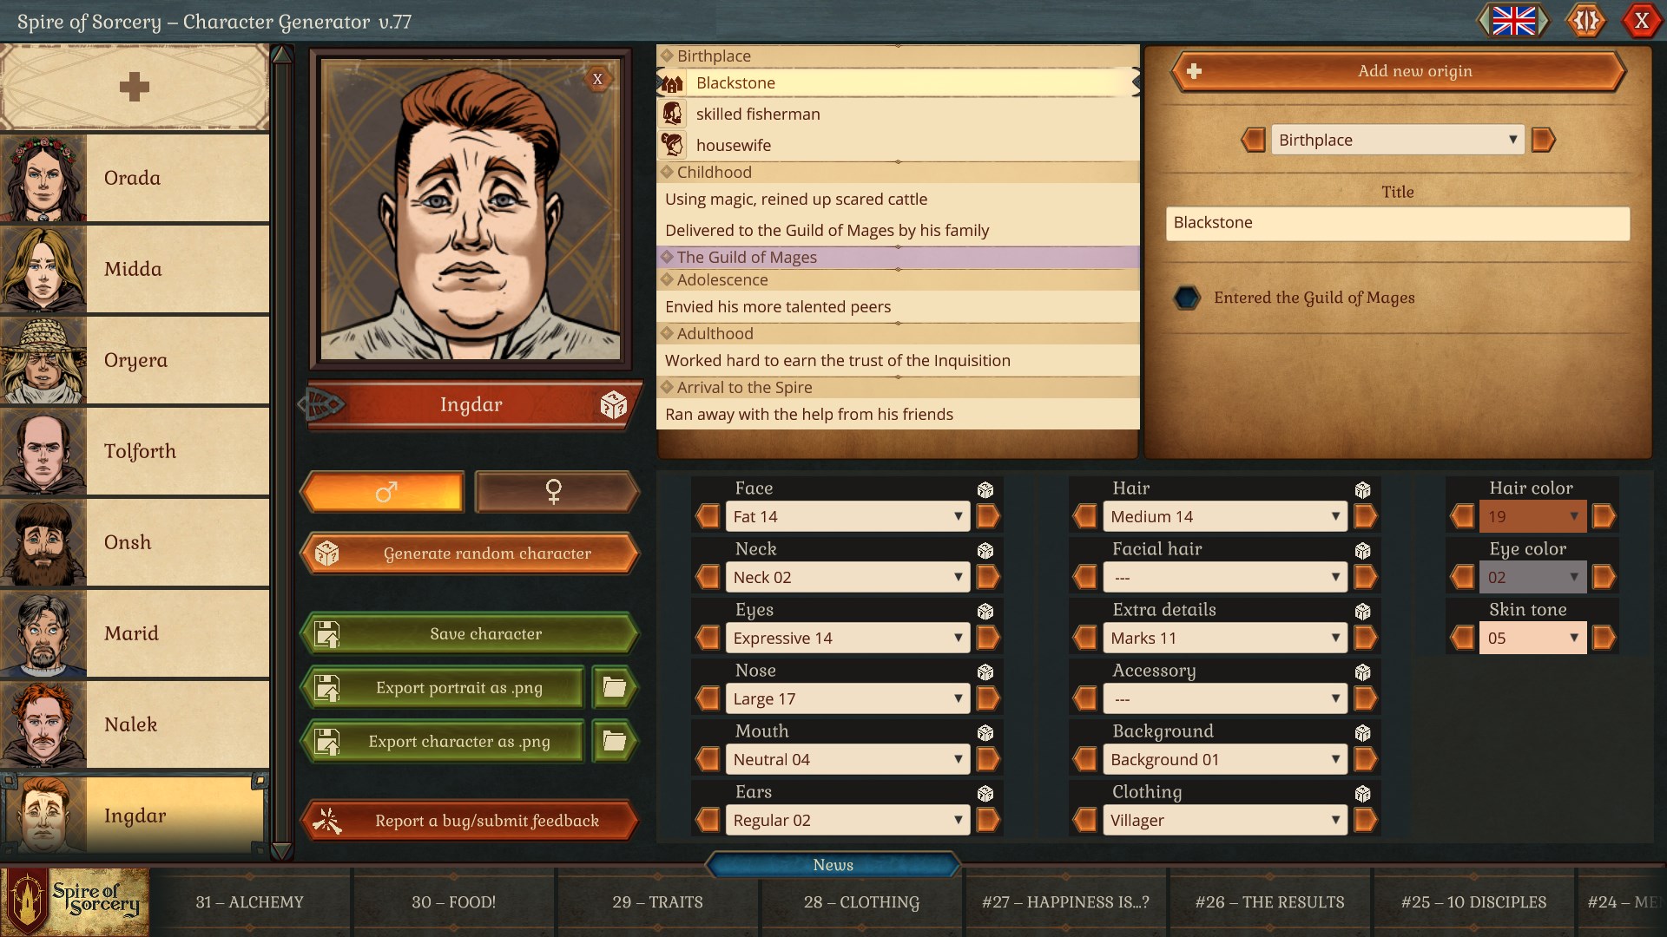Randomize the Hair style with its dice icon
Viewport: 1667px width, 937px height.
[x=1363, y=488]
